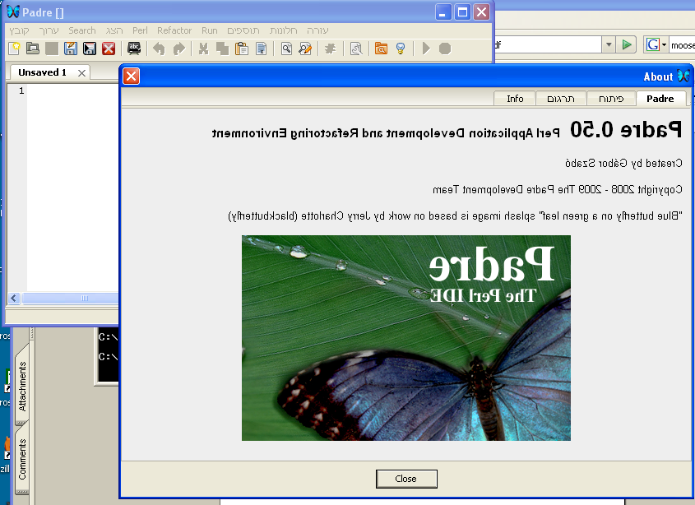
Task: Open the Comments vertical tab
Action: 22,459
